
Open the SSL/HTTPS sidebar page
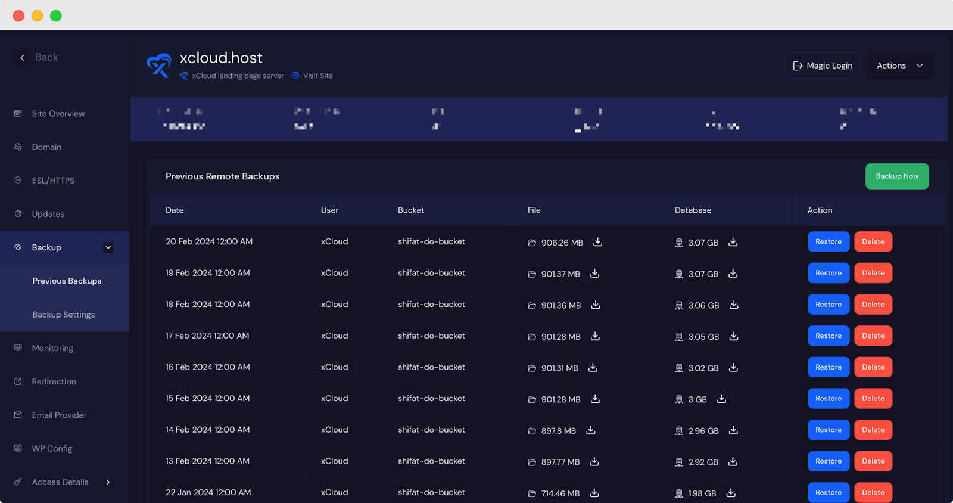[53, 181]
